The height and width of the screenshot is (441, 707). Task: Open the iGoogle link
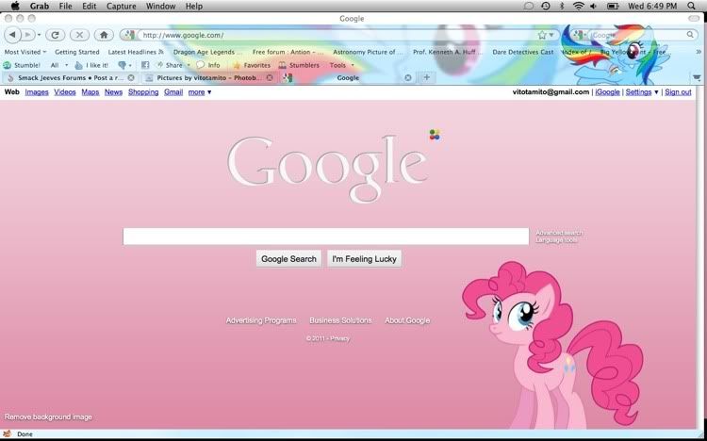[x=607, y=92]
